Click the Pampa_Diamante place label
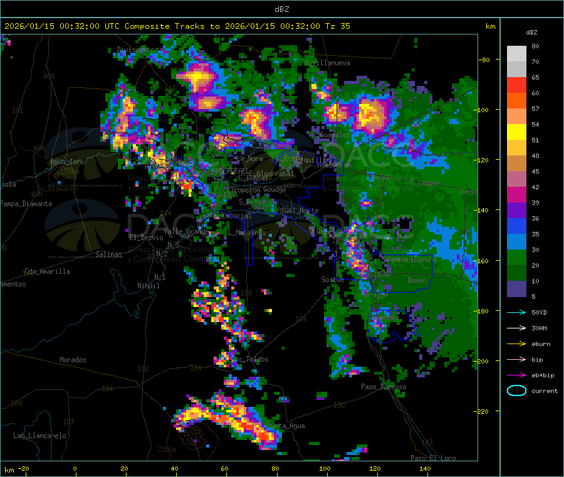Image resolution: width=564 pixels, height=477 pixels. pos(26,204)
